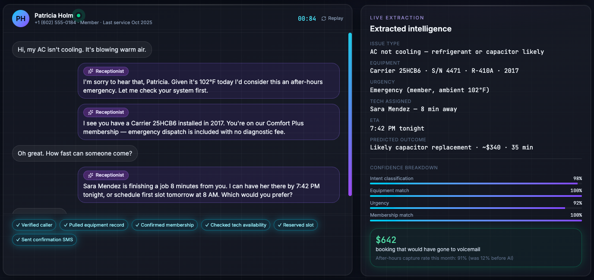Viewport: 594px width, 280px height.
Task: Click the $642 booking card
Action: [476, 248]
